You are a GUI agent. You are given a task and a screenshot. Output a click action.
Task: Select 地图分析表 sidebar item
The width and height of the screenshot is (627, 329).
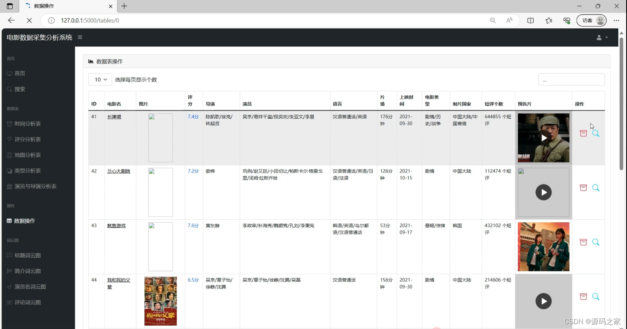tap(28, 155)
